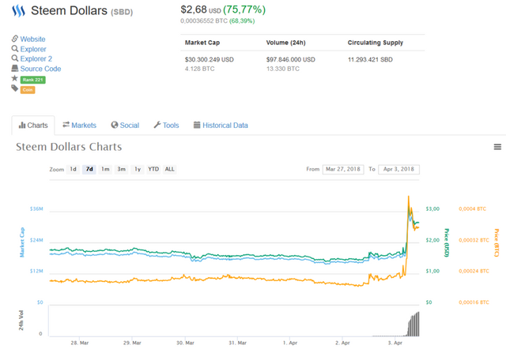Set chart zoom to 1y
The height and width of the screenshot is (349, 506).
click(138, 169)
